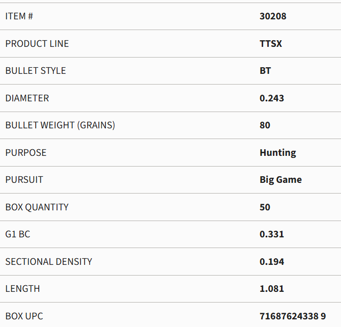
Task: Click the BULLET STYLE label
Action: (x=36, y=71)
